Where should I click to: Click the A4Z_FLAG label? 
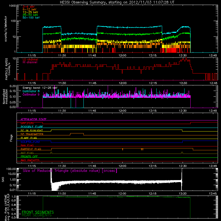pos(27,153)
